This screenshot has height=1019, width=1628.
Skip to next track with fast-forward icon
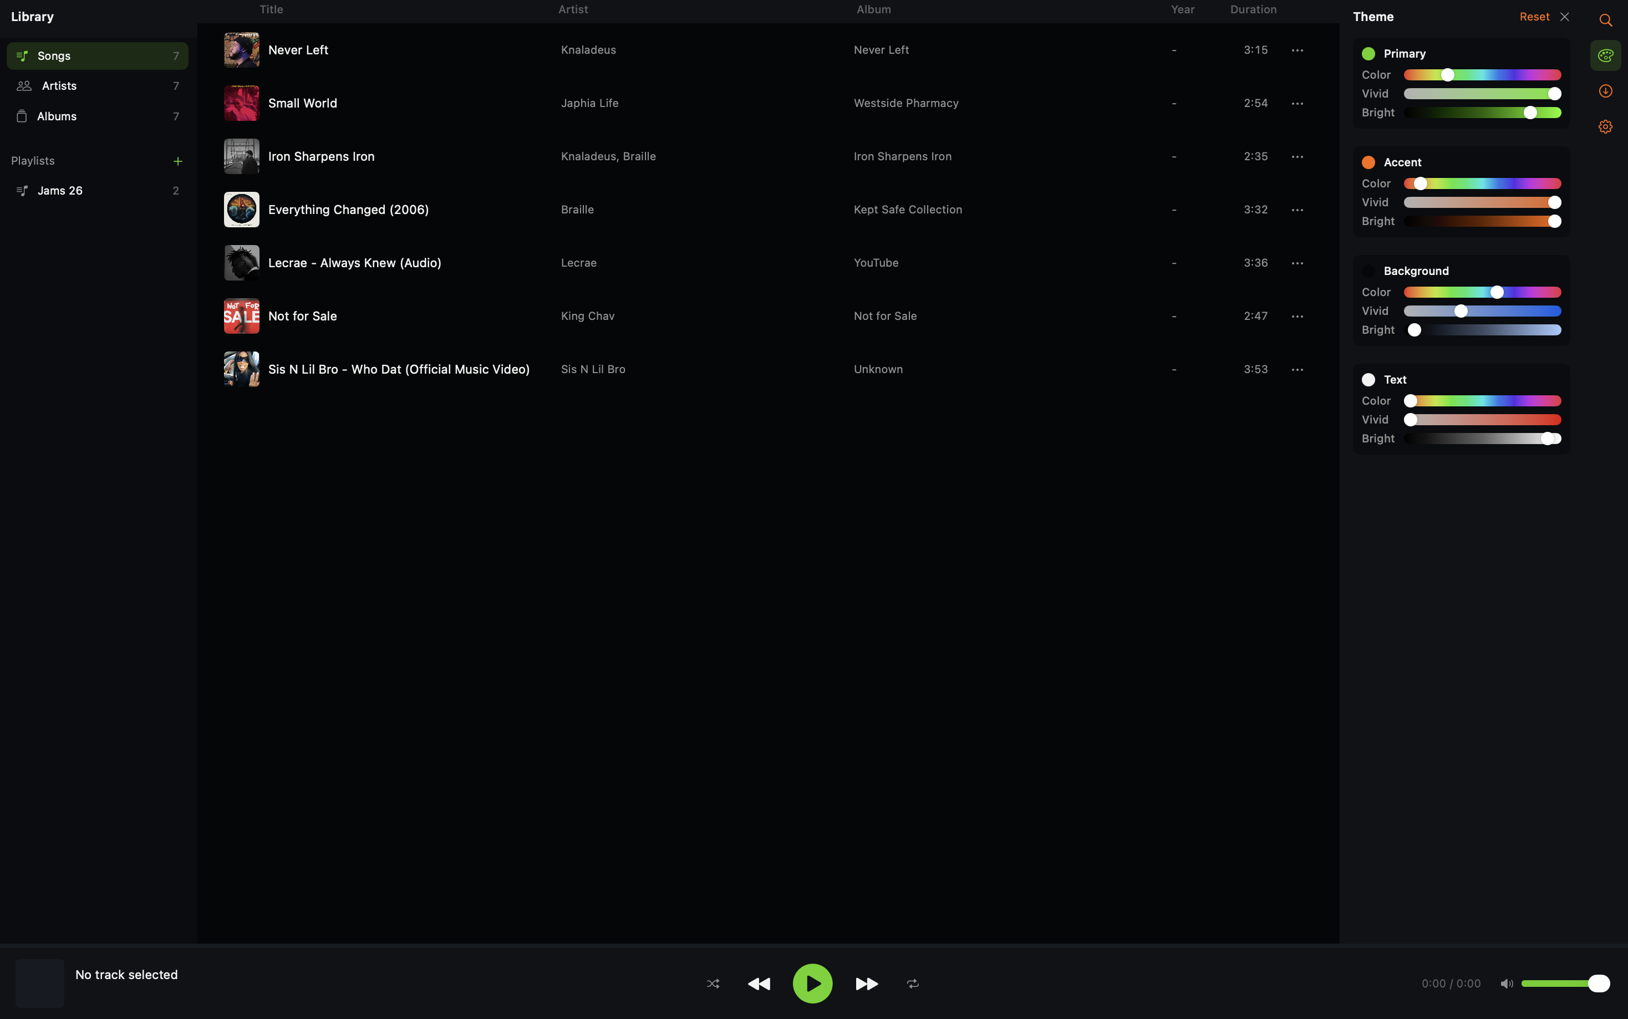867,984
